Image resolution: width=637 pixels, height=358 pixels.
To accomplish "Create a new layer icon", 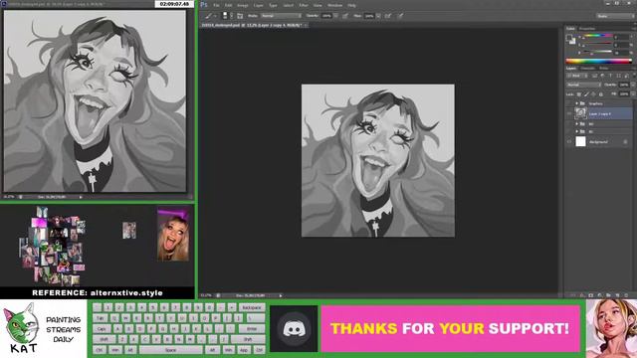I will (x=617, y=295).
